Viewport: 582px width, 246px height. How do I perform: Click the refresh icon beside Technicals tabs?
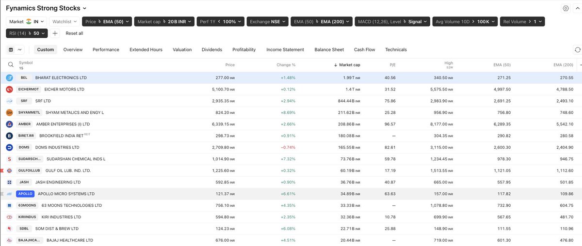(577, 50)
